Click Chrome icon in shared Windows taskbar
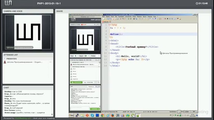 pos(102,115)
